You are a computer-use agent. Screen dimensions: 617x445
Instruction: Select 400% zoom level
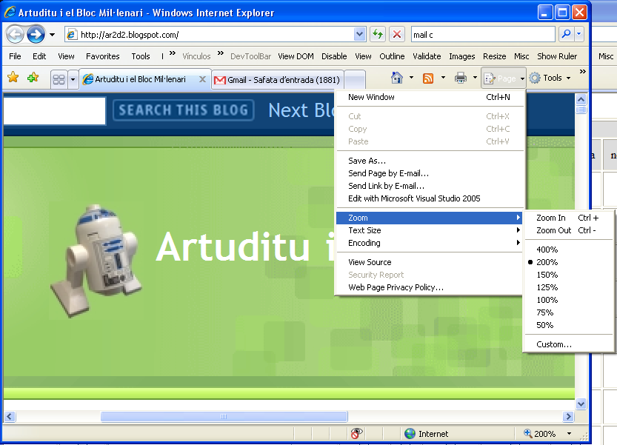(547, 250)
